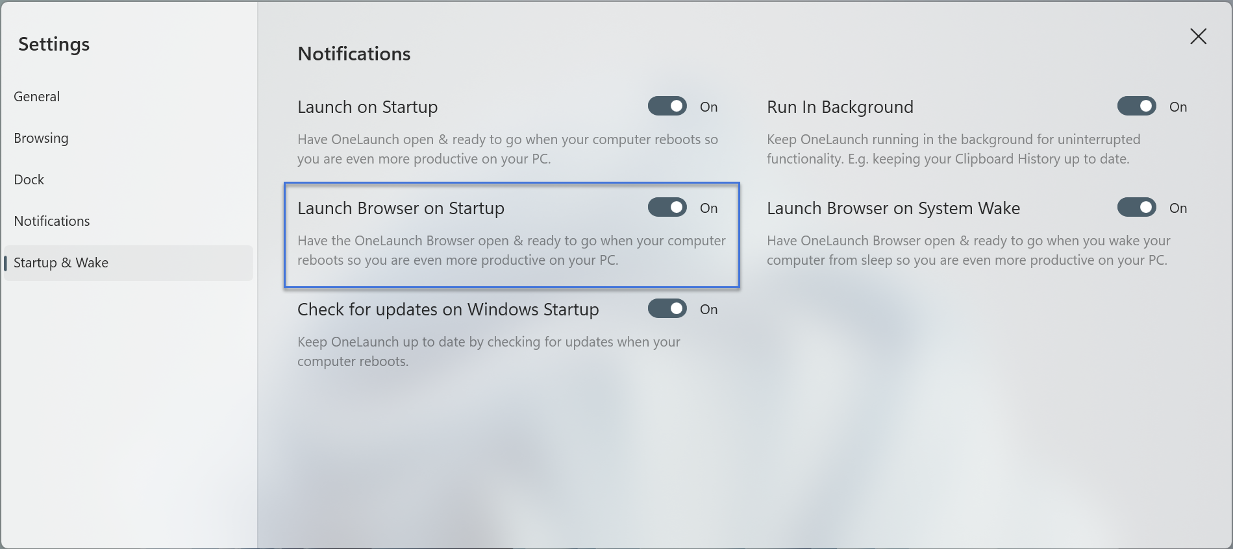Disable Check for updates on Windows Startup
This screenshot has height=549, width=1233.
click(x=667, y=309)
